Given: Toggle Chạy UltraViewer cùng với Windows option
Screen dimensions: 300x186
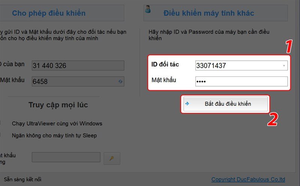Looking at the screenshot, I should pyautogui.click(x=1, y=123).
